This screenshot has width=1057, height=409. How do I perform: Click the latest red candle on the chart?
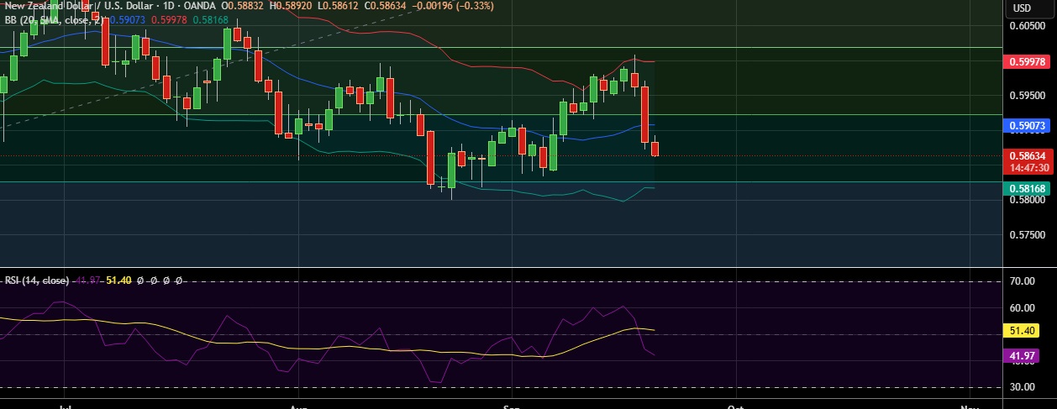point(655,149)
